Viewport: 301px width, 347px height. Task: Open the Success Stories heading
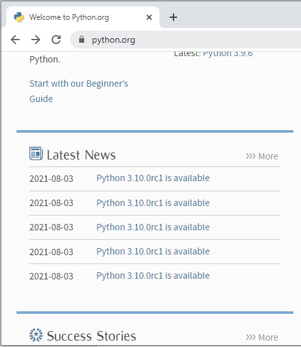(91, 336)
